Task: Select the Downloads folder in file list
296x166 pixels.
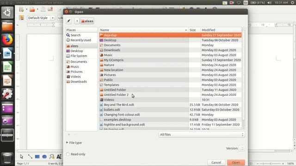Action: [170, 50]
